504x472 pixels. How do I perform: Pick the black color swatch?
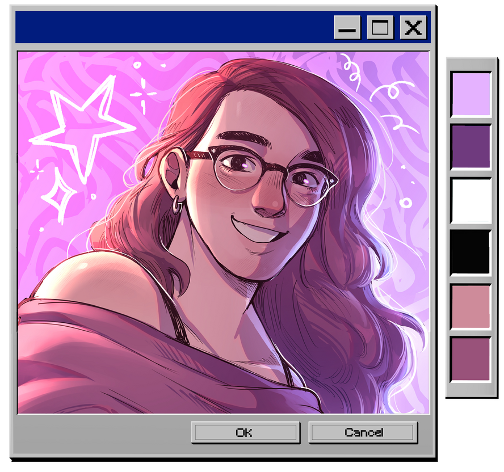click(x=471, y=252)
